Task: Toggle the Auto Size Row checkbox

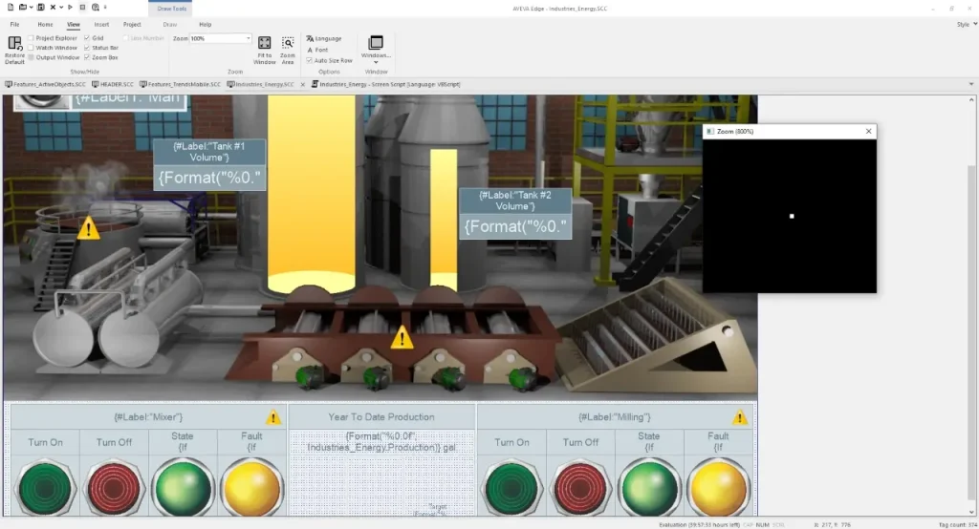Action: (309, 60)
